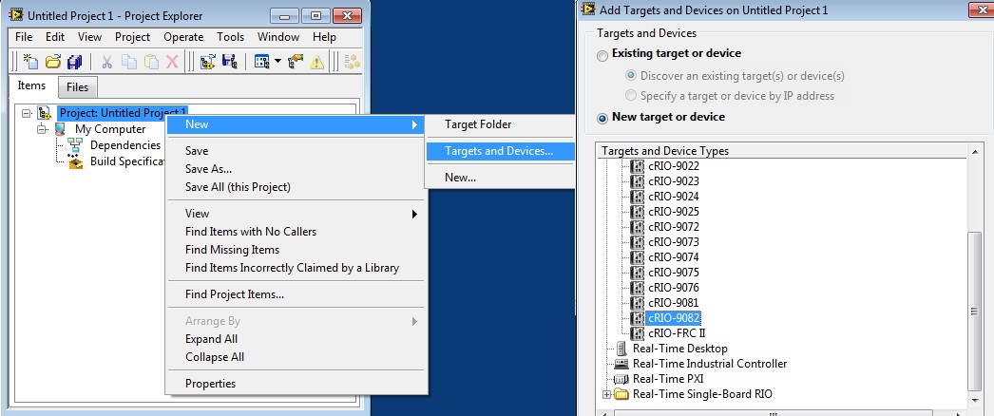Choose Find Project Items...

295,294
